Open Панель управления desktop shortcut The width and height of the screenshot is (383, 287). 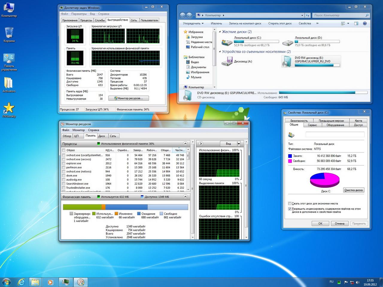(9, 62)
